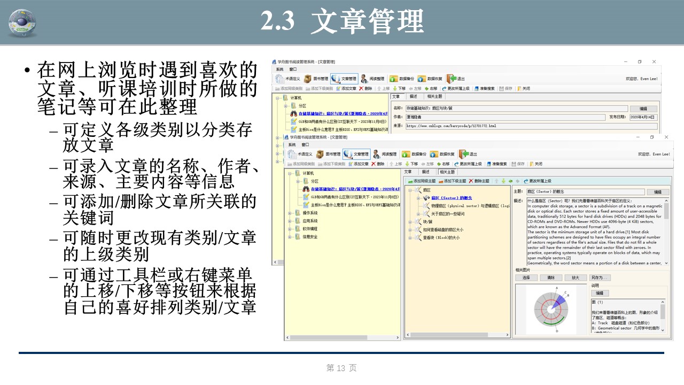Viewport: 684px width, 385px height.
Task: Collapse the 计算机 node in the front window tree
Action: tap(290, 174)
